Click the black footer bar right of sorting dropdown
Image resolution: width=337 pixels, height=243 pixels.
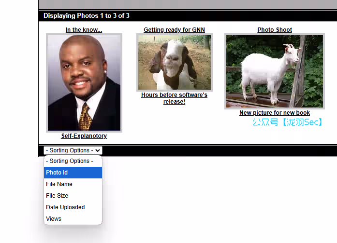click(x=218, y=150)
